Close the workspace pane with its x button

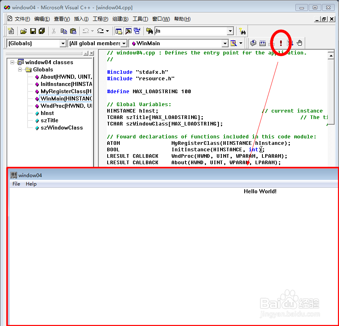coord(91,53)
